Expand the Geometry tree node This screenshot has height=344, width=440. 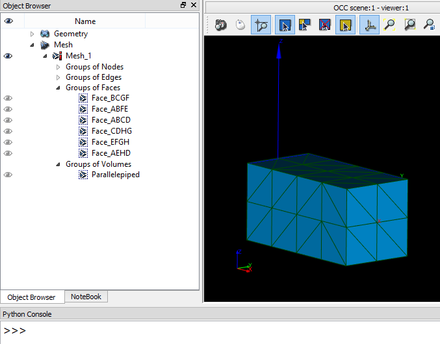click(32, 34)
